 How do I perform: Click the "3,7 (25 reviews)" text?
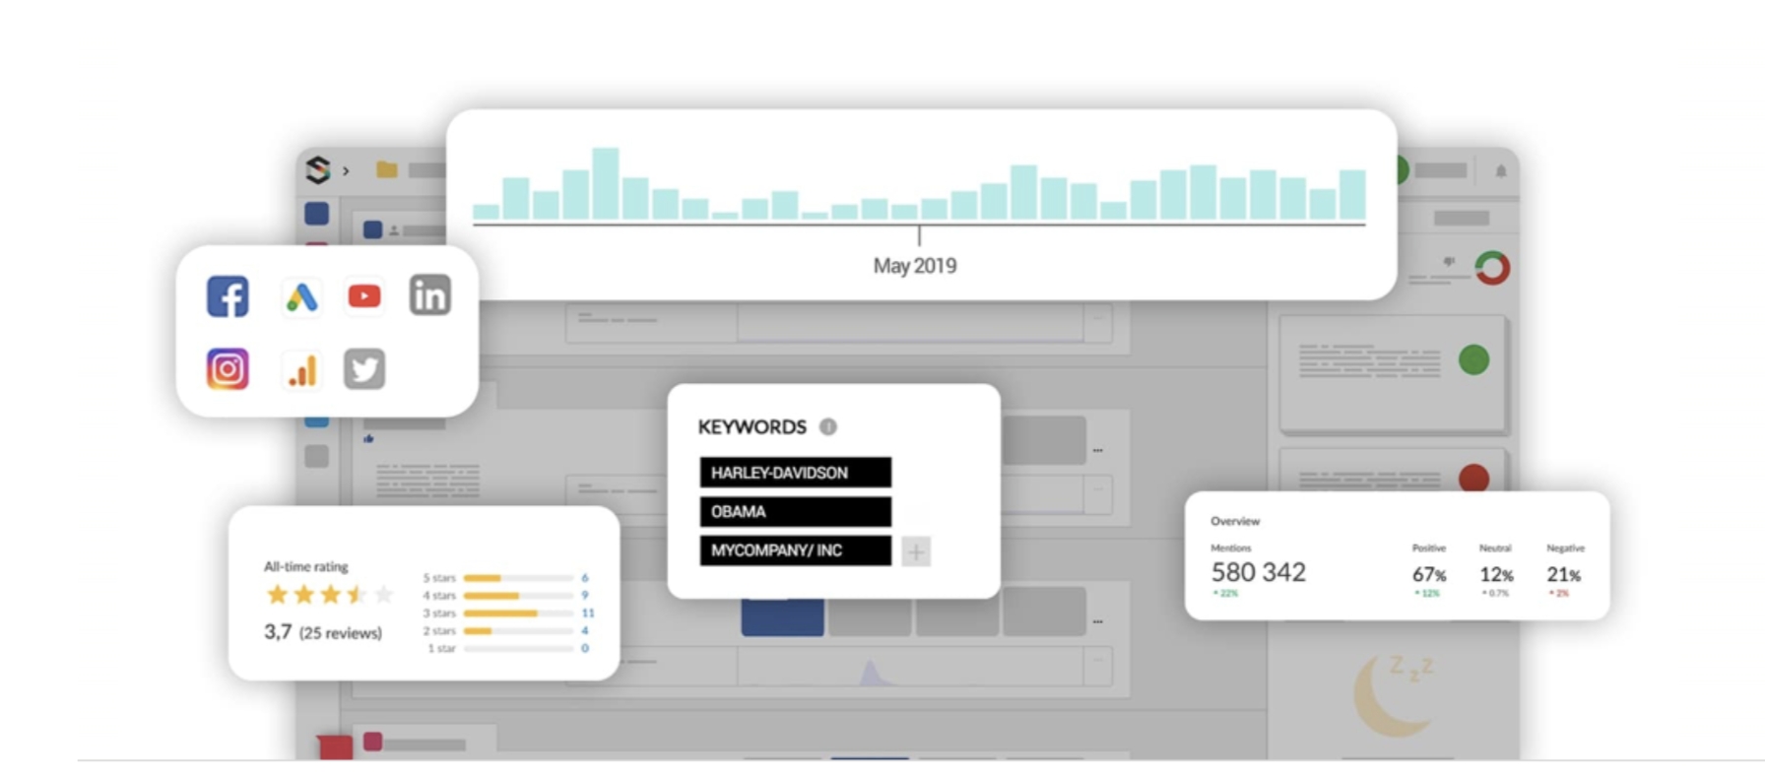[323, 632]
